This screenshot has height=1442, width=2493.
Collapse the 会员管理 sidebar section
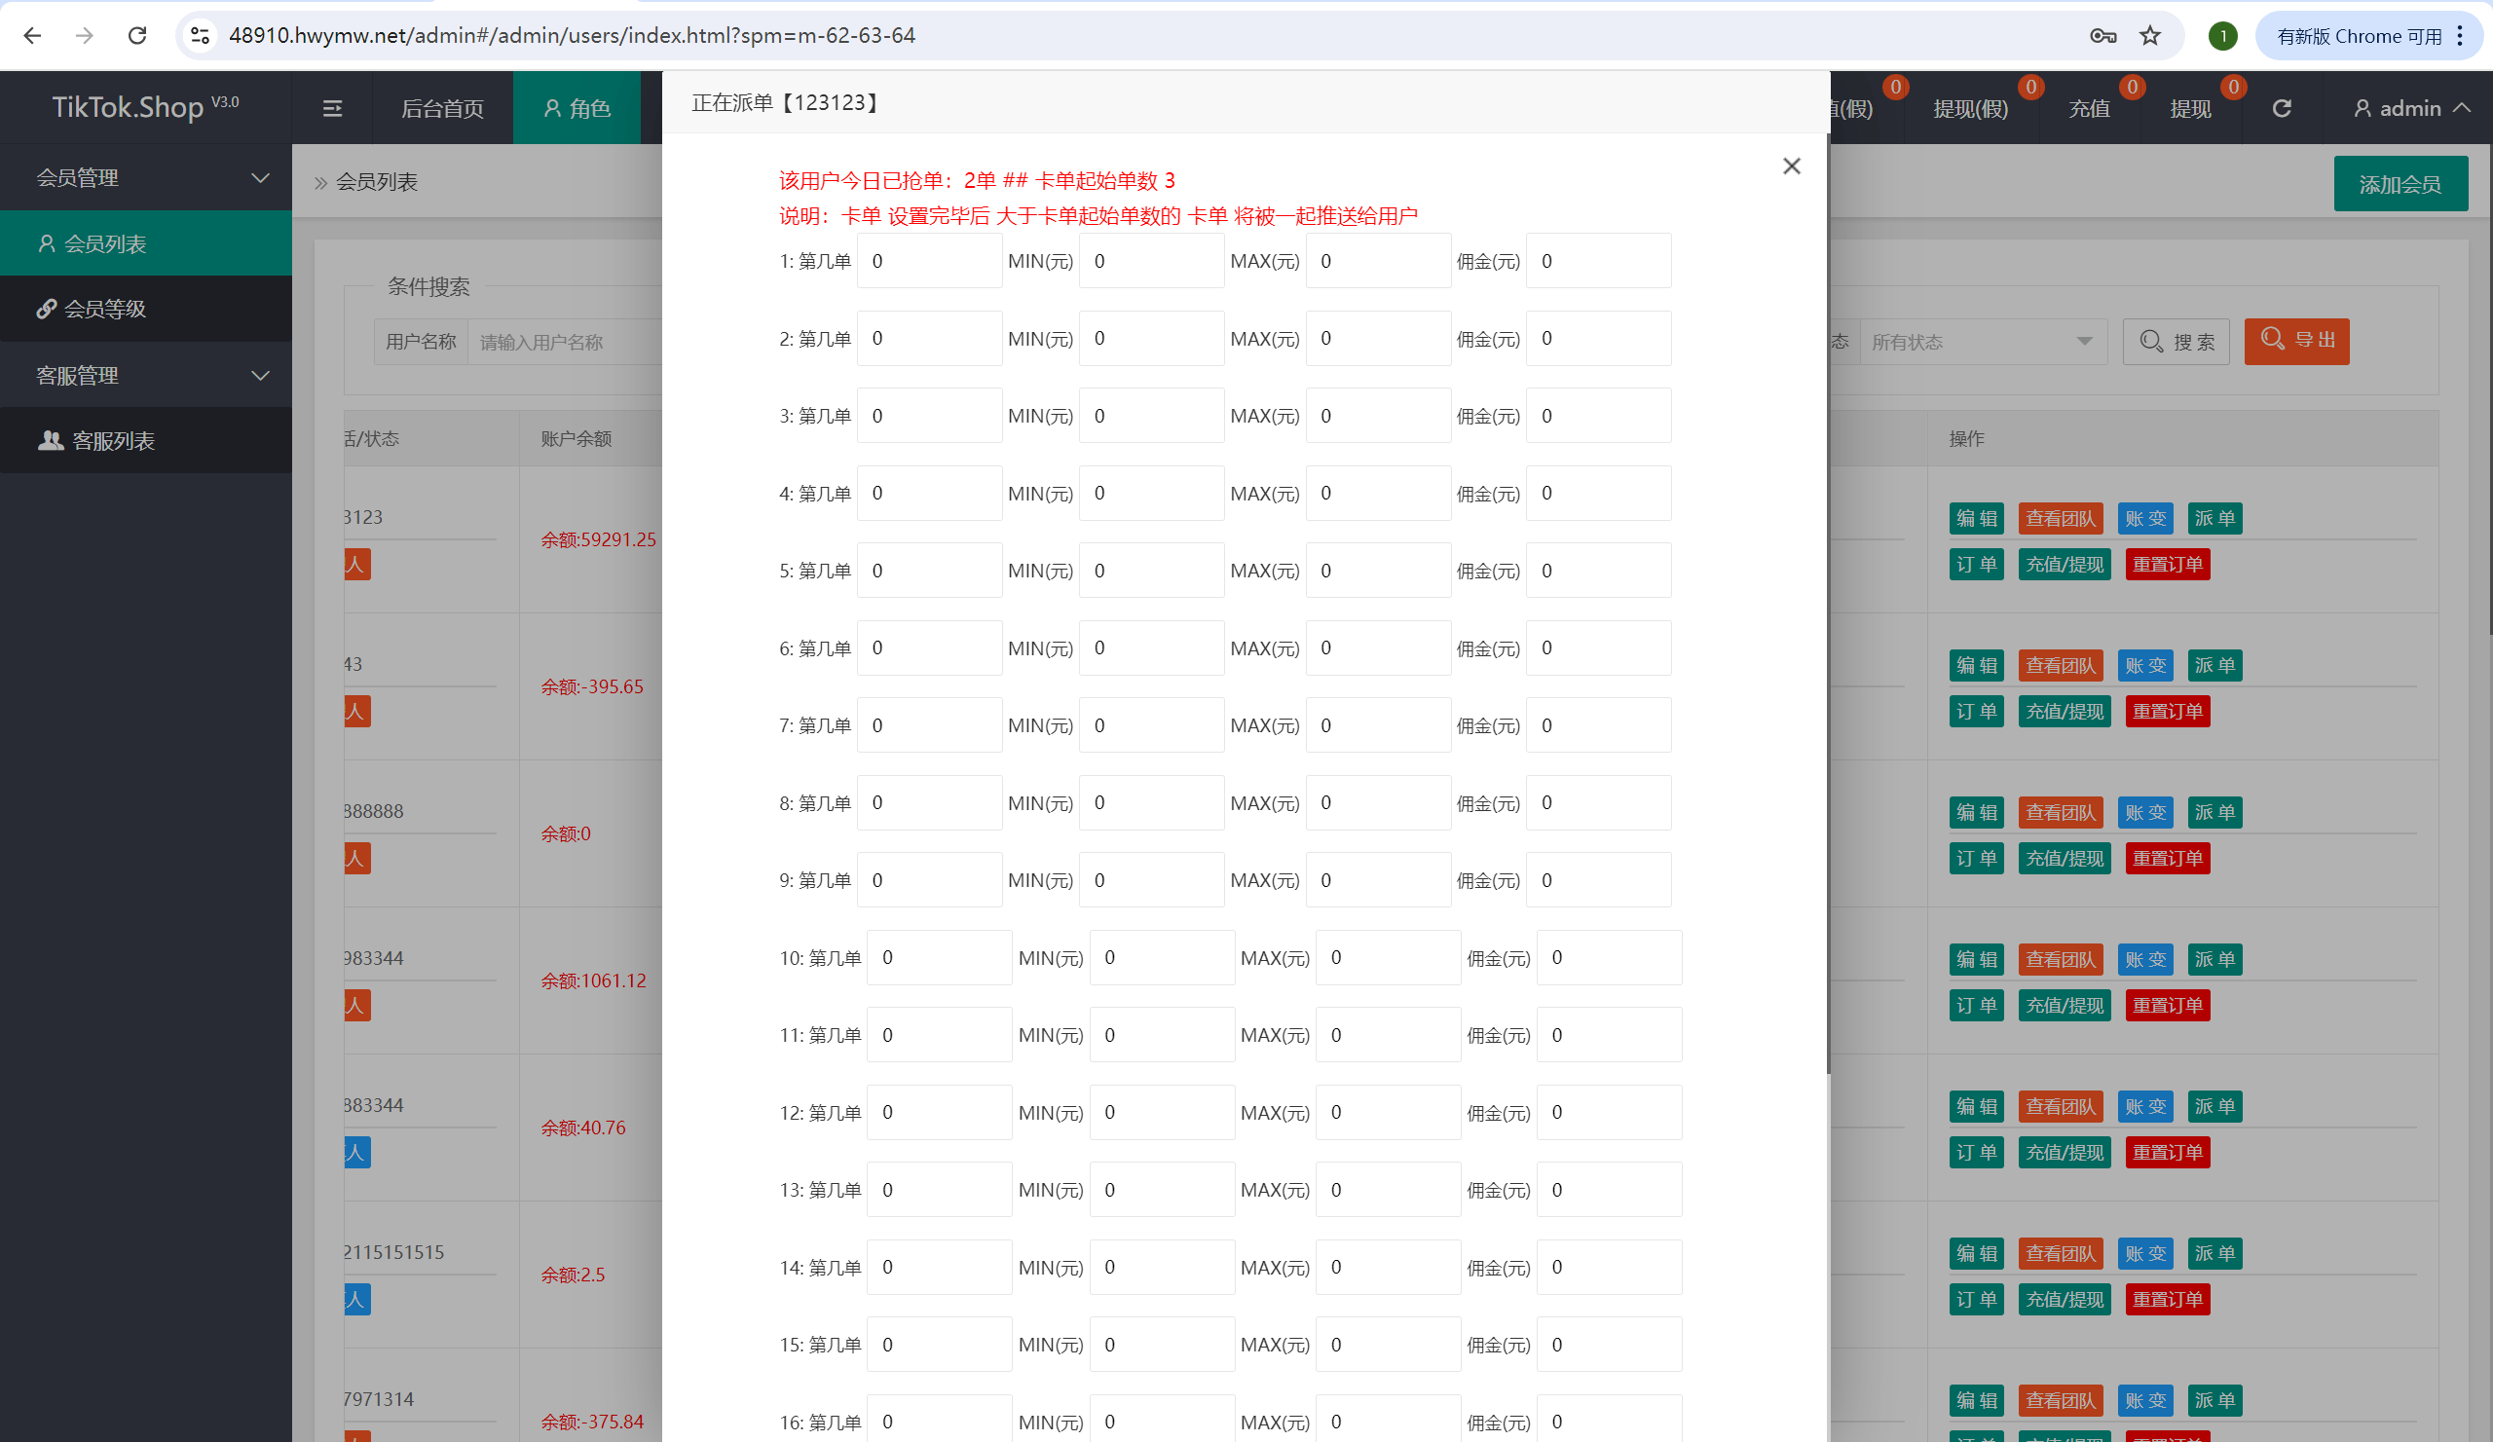260,178
